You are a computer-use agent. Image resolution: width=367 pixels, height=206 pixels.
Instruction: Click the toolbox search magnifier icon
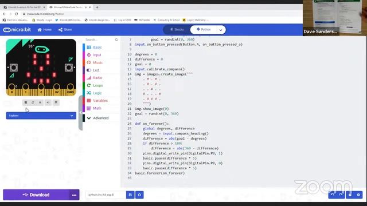pos(116,39)
